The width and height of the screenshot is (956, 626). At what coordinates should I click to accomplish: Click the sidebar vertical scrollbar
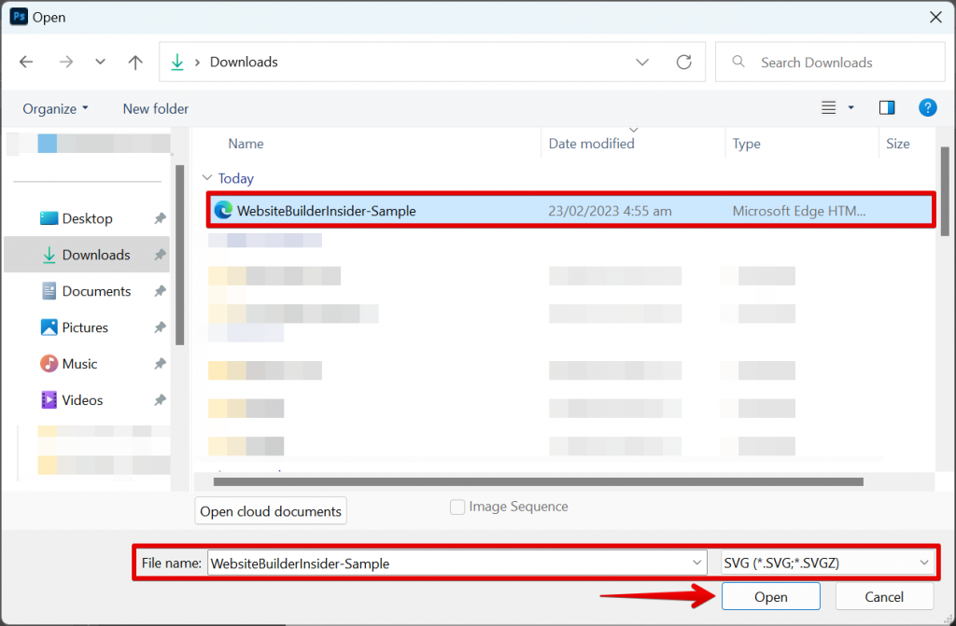point(180,255)
